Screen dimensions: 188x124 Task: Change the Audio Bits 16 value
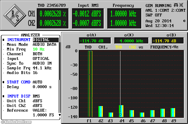tap(35, 73)
